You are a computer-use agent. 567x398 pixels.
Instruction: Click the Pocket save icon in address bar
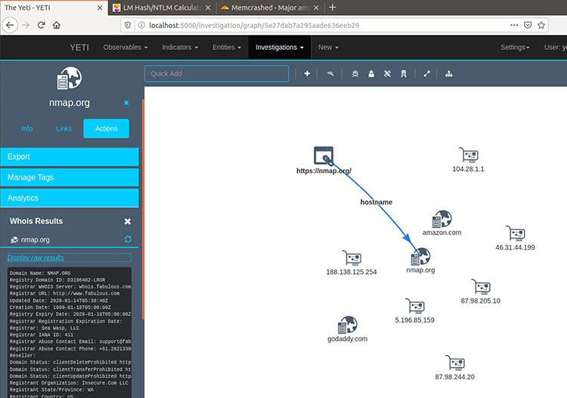(x=528, y=25)
